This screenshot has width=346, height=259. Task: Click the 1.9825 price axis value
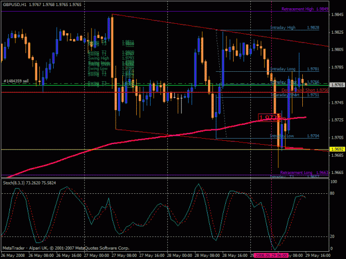click(x=337, y=33)
